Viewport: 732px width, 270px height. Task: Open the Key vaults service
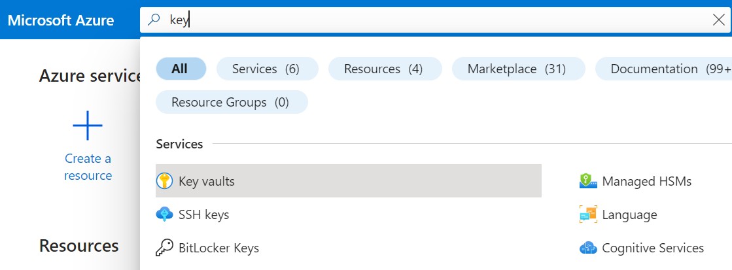[348, 181]
